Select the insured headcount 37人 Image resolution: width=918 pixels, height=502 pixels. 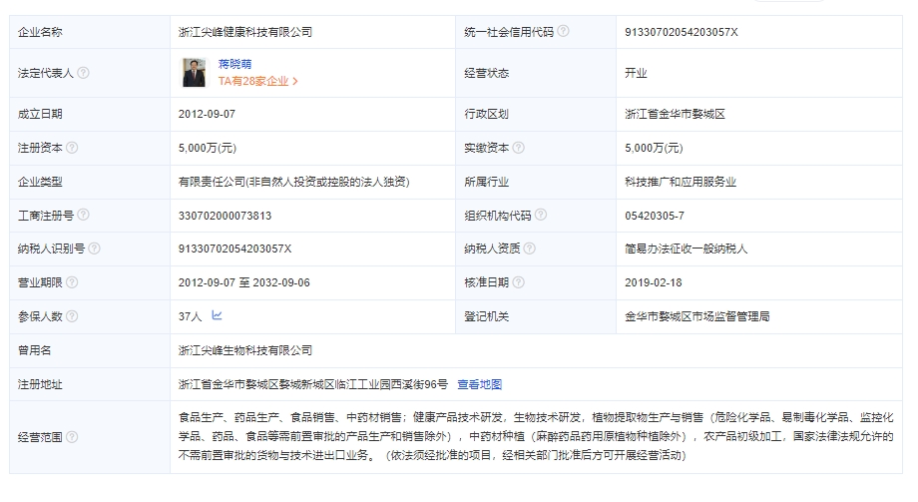pos(190,316)
